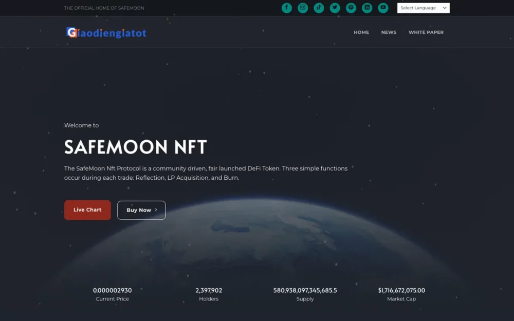The width and height of the screenshot is (514, 321).
Task: Click the 2,397,902 holders value
Action: [x=209, y=290]
